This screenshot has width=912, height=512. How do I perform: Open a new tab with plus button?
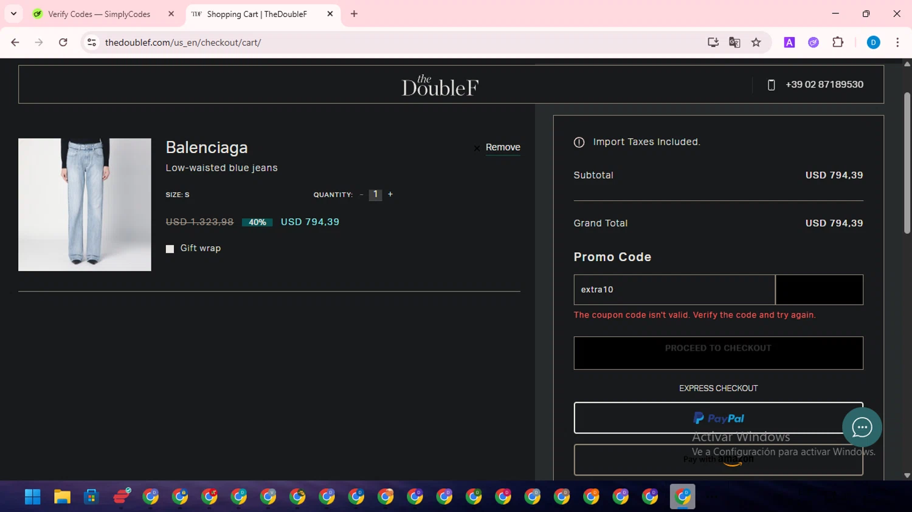[x=354, y=14]
